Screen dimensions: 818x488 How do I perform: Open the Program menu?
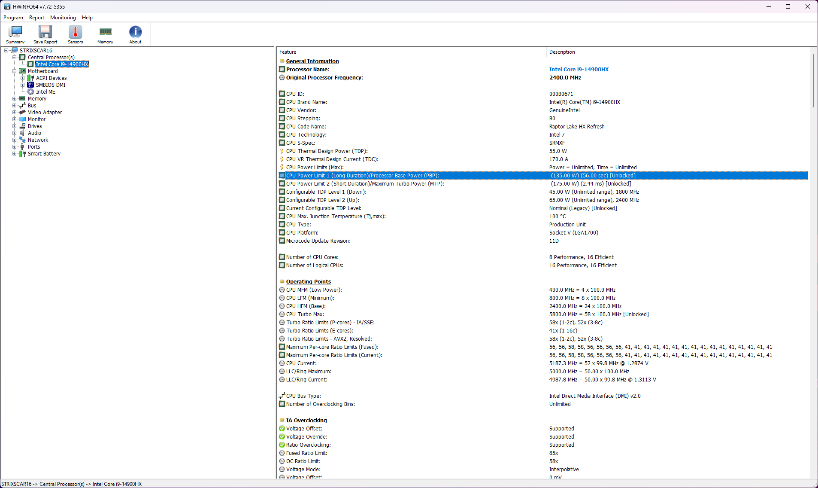click(13, 18)
